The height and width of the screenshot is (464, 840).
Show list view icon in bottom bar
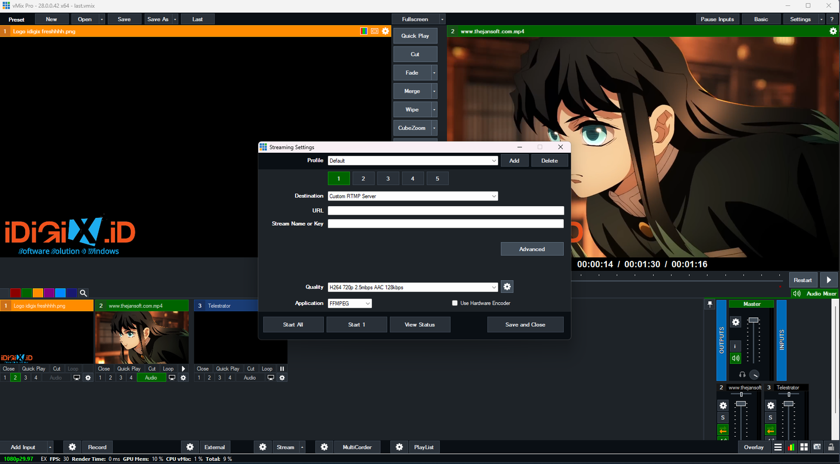[x=778, y=447]
